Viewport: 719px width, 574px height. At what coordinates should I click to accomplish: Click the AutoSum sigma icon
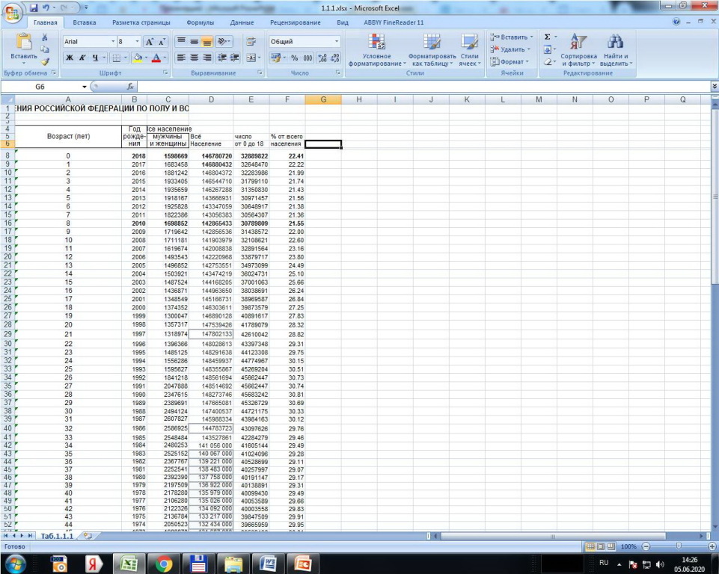click(548, 37)
